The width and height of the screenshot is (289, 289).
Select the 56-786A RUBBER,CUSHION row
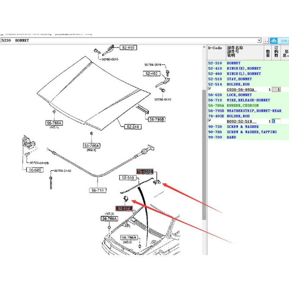click(x=248, y=105)
